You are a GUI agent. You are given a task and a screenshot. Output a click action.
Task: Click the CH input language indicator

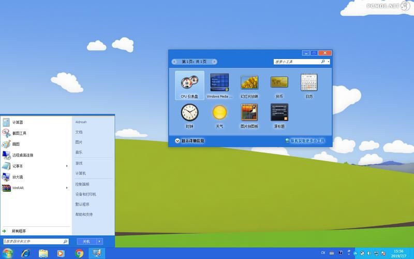(x=323, y=253)
